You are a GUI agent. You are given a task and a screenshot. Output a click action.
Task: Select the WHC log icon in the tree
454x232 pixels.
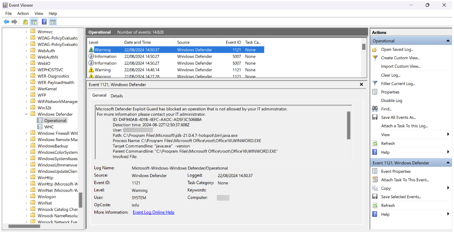pos(40,127)
